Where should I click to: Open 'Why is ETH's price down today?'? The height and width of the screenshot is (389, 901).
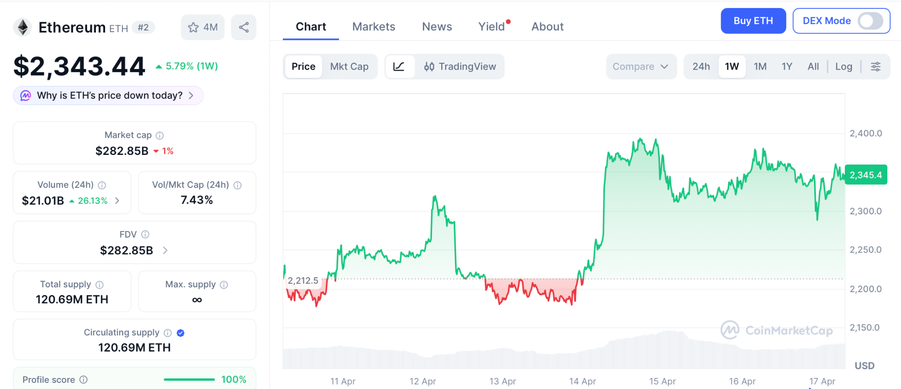[109, 95]
